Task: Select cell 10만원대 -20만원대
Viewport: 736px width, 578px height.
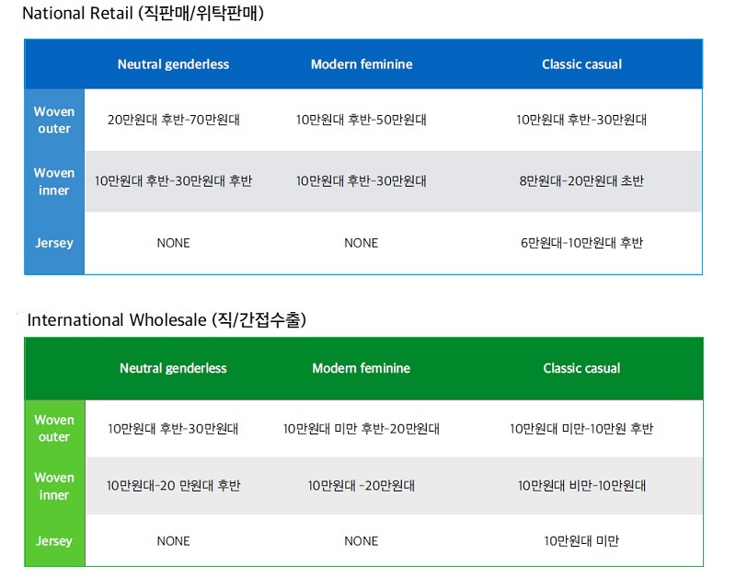Action: click(x=361, y=485)
